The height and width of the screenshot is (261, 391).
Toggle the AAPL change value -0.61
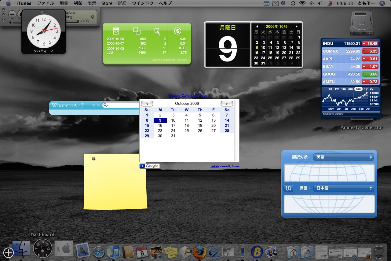[370, 59]
